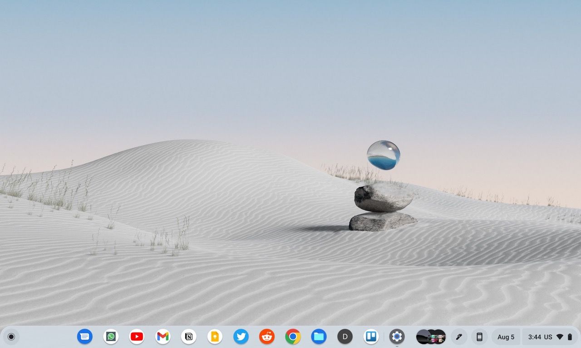Launch Reddit from the shelf
581x348 pixels.
pos(267,337)
